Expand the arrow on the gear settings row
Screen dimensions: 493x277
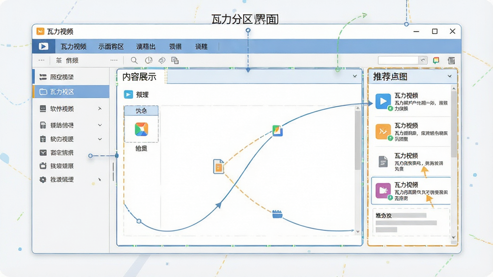click(x=100, y=179)
